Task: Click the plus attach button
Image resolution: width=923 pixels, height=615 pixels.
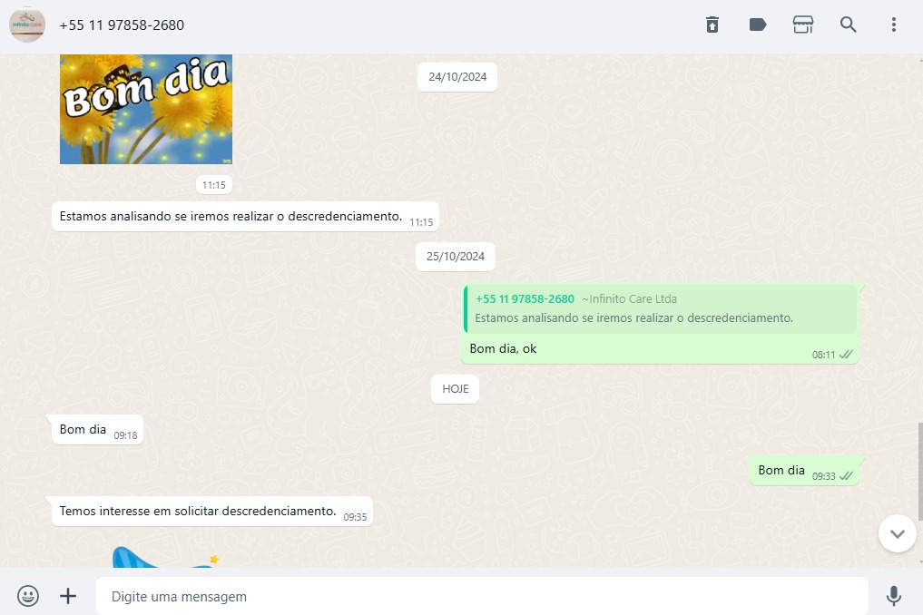Action: click(x=68, y=596)
